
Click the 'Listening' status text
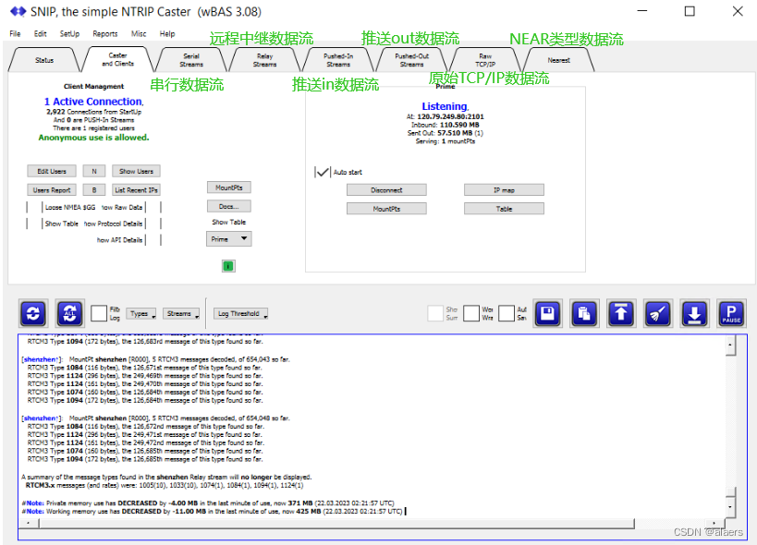[x=445, y=106]
